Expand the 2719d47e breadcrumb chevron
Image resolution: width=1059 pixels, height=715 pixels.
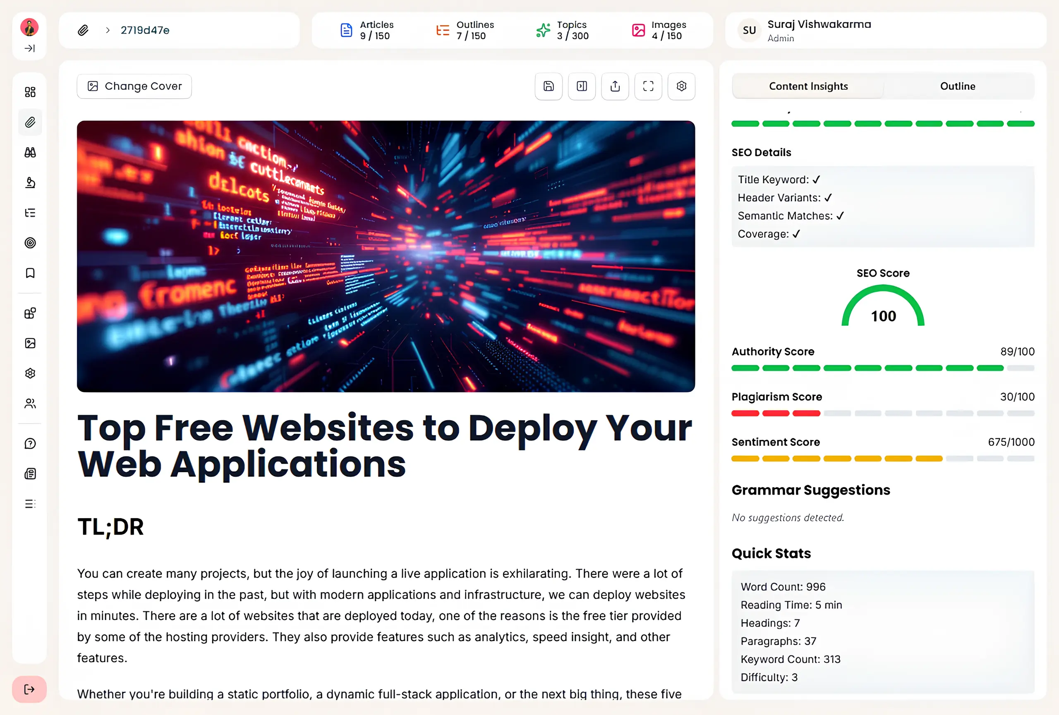click(x=108, y=30)
